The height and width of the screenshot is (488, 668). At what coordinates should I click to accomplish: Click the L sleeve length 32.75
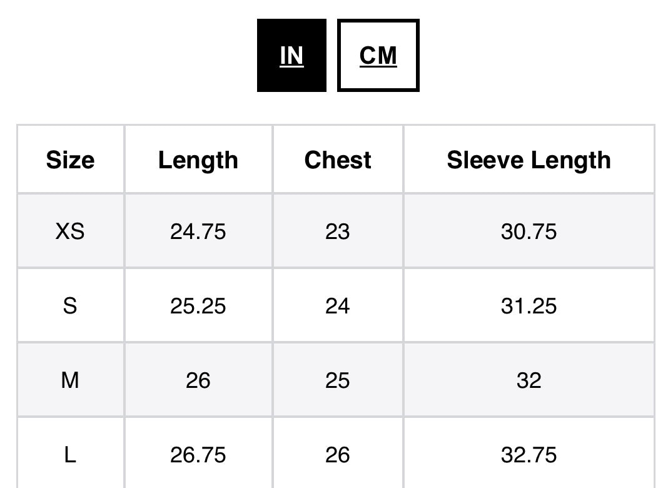tap(529, 455)
